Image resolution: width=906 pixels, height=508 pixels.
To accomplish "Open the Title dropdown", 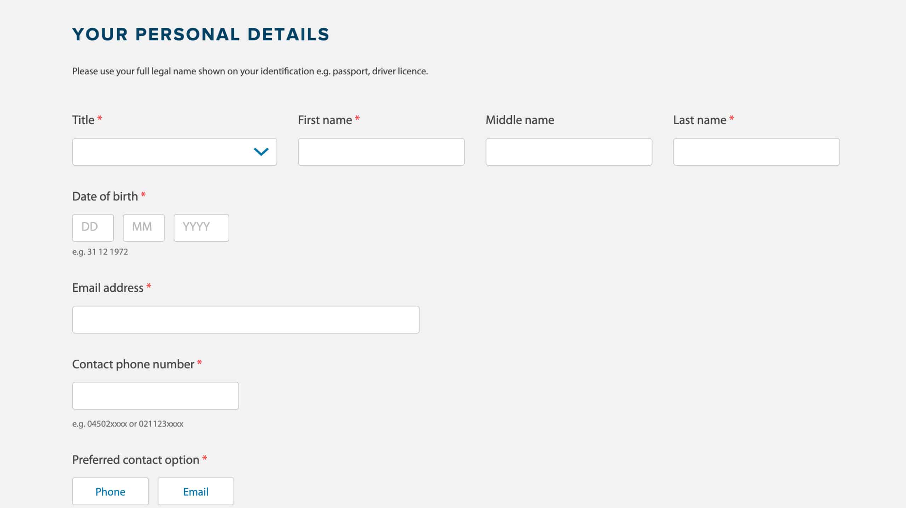I will [x=174, y=152].
